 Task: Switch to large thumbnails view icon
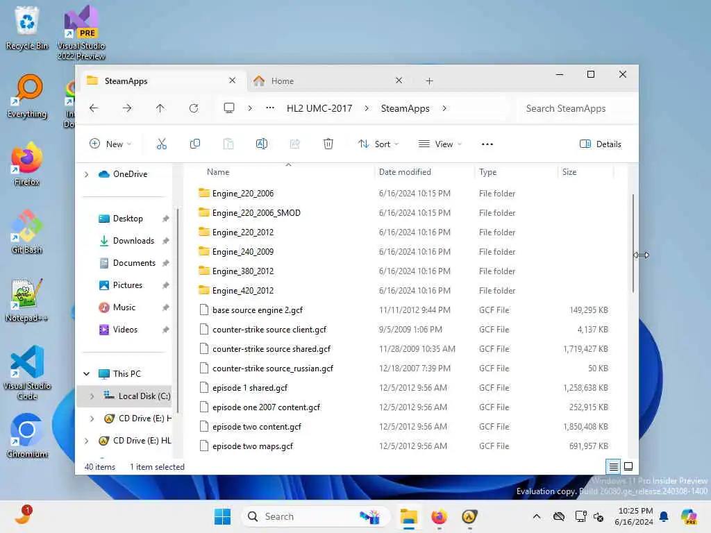coord(628,466)
